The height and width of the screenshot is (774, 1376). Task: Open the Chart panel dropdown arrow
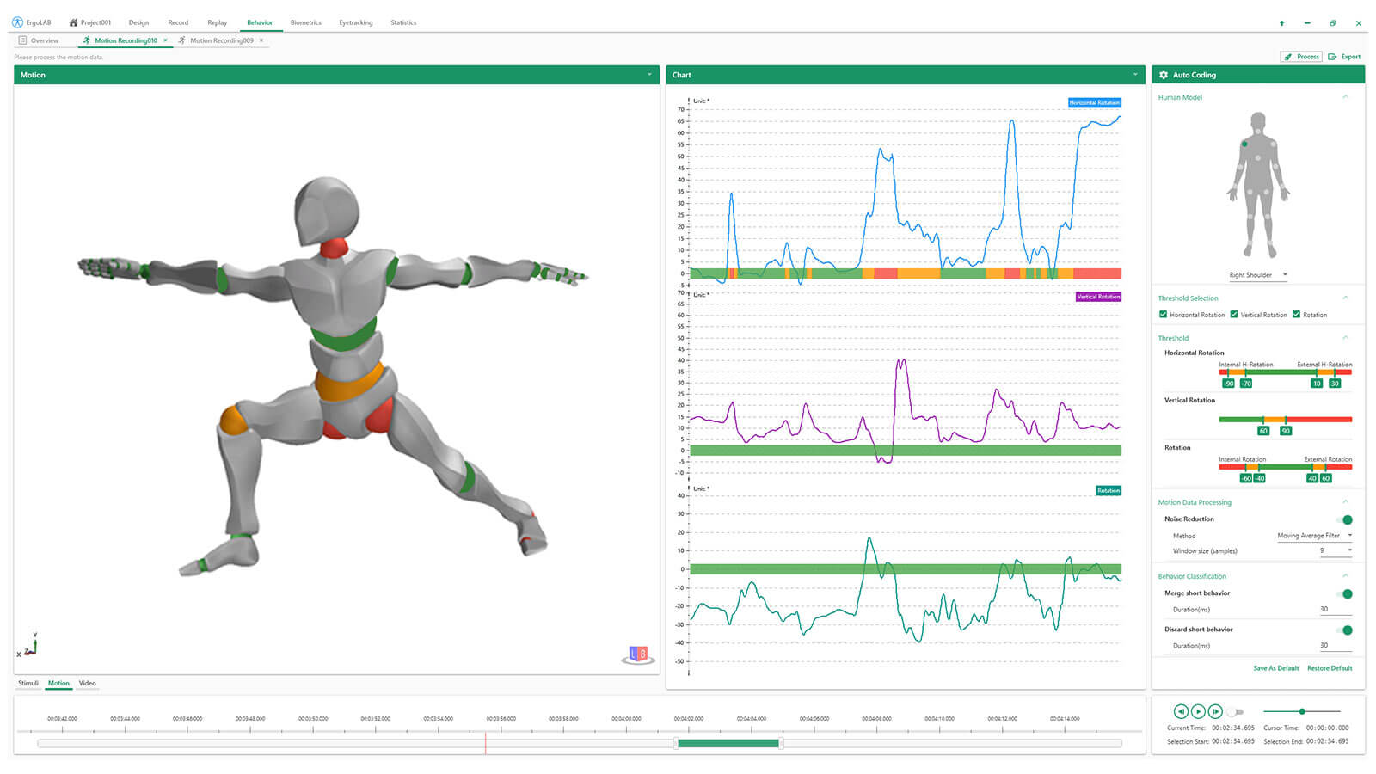(x=1135, y=75)
